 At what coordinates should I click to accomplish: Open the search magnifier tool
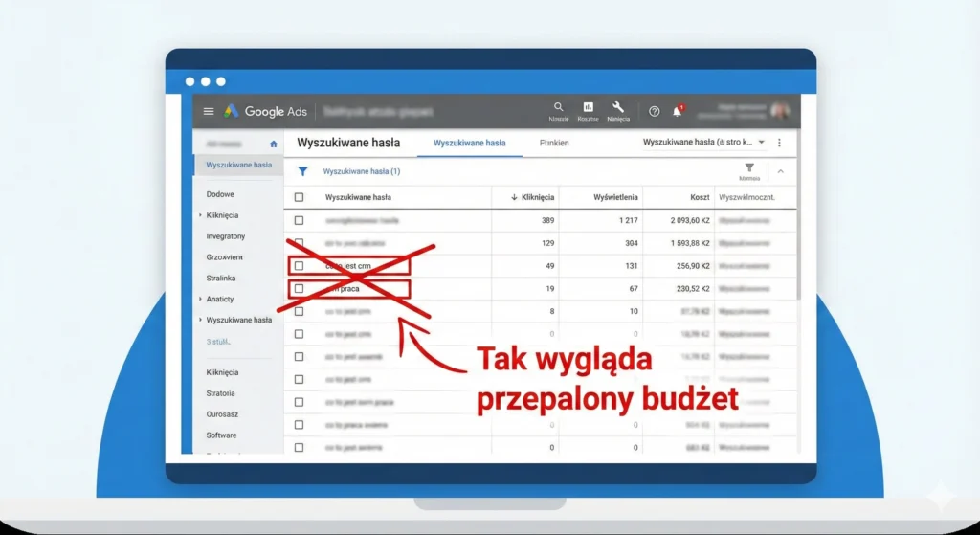[x=559, y=108]
